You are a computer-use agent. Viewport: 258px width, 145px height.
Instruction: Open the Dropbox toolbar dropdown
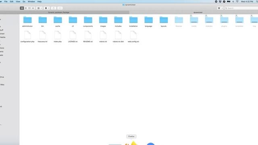tap(220, 8)
